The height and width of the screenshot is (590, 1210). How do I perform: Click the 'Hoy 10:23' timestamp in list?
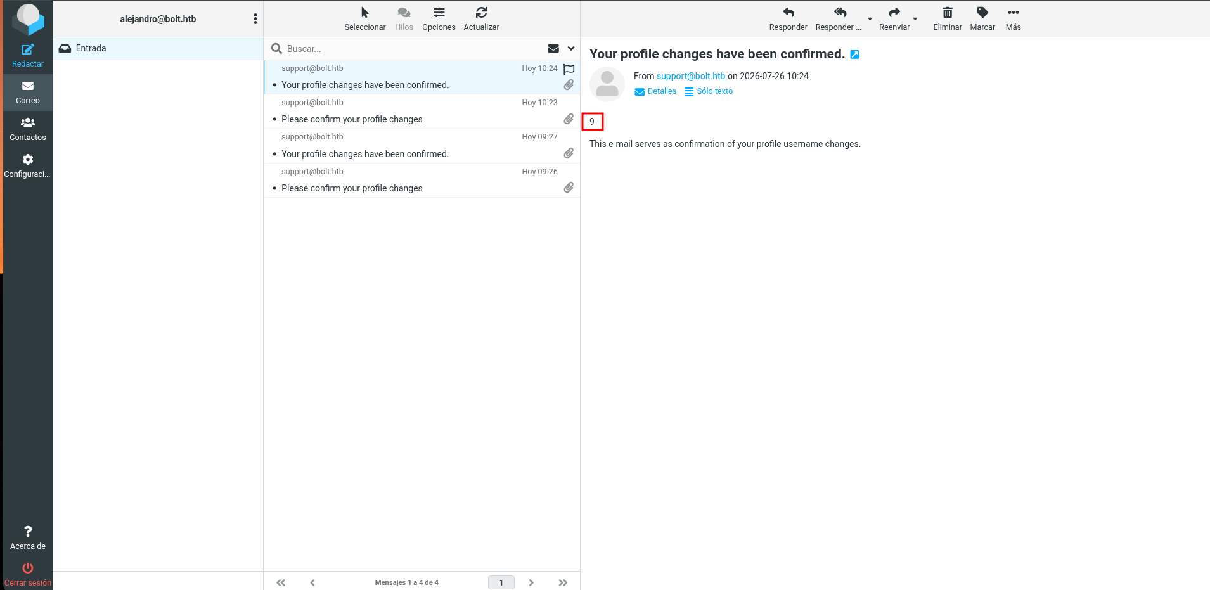point(539,103)
